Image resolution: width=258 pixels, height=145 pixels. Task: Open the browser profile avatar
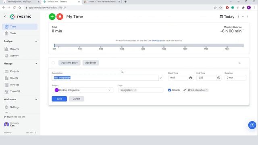click(249, 8)
